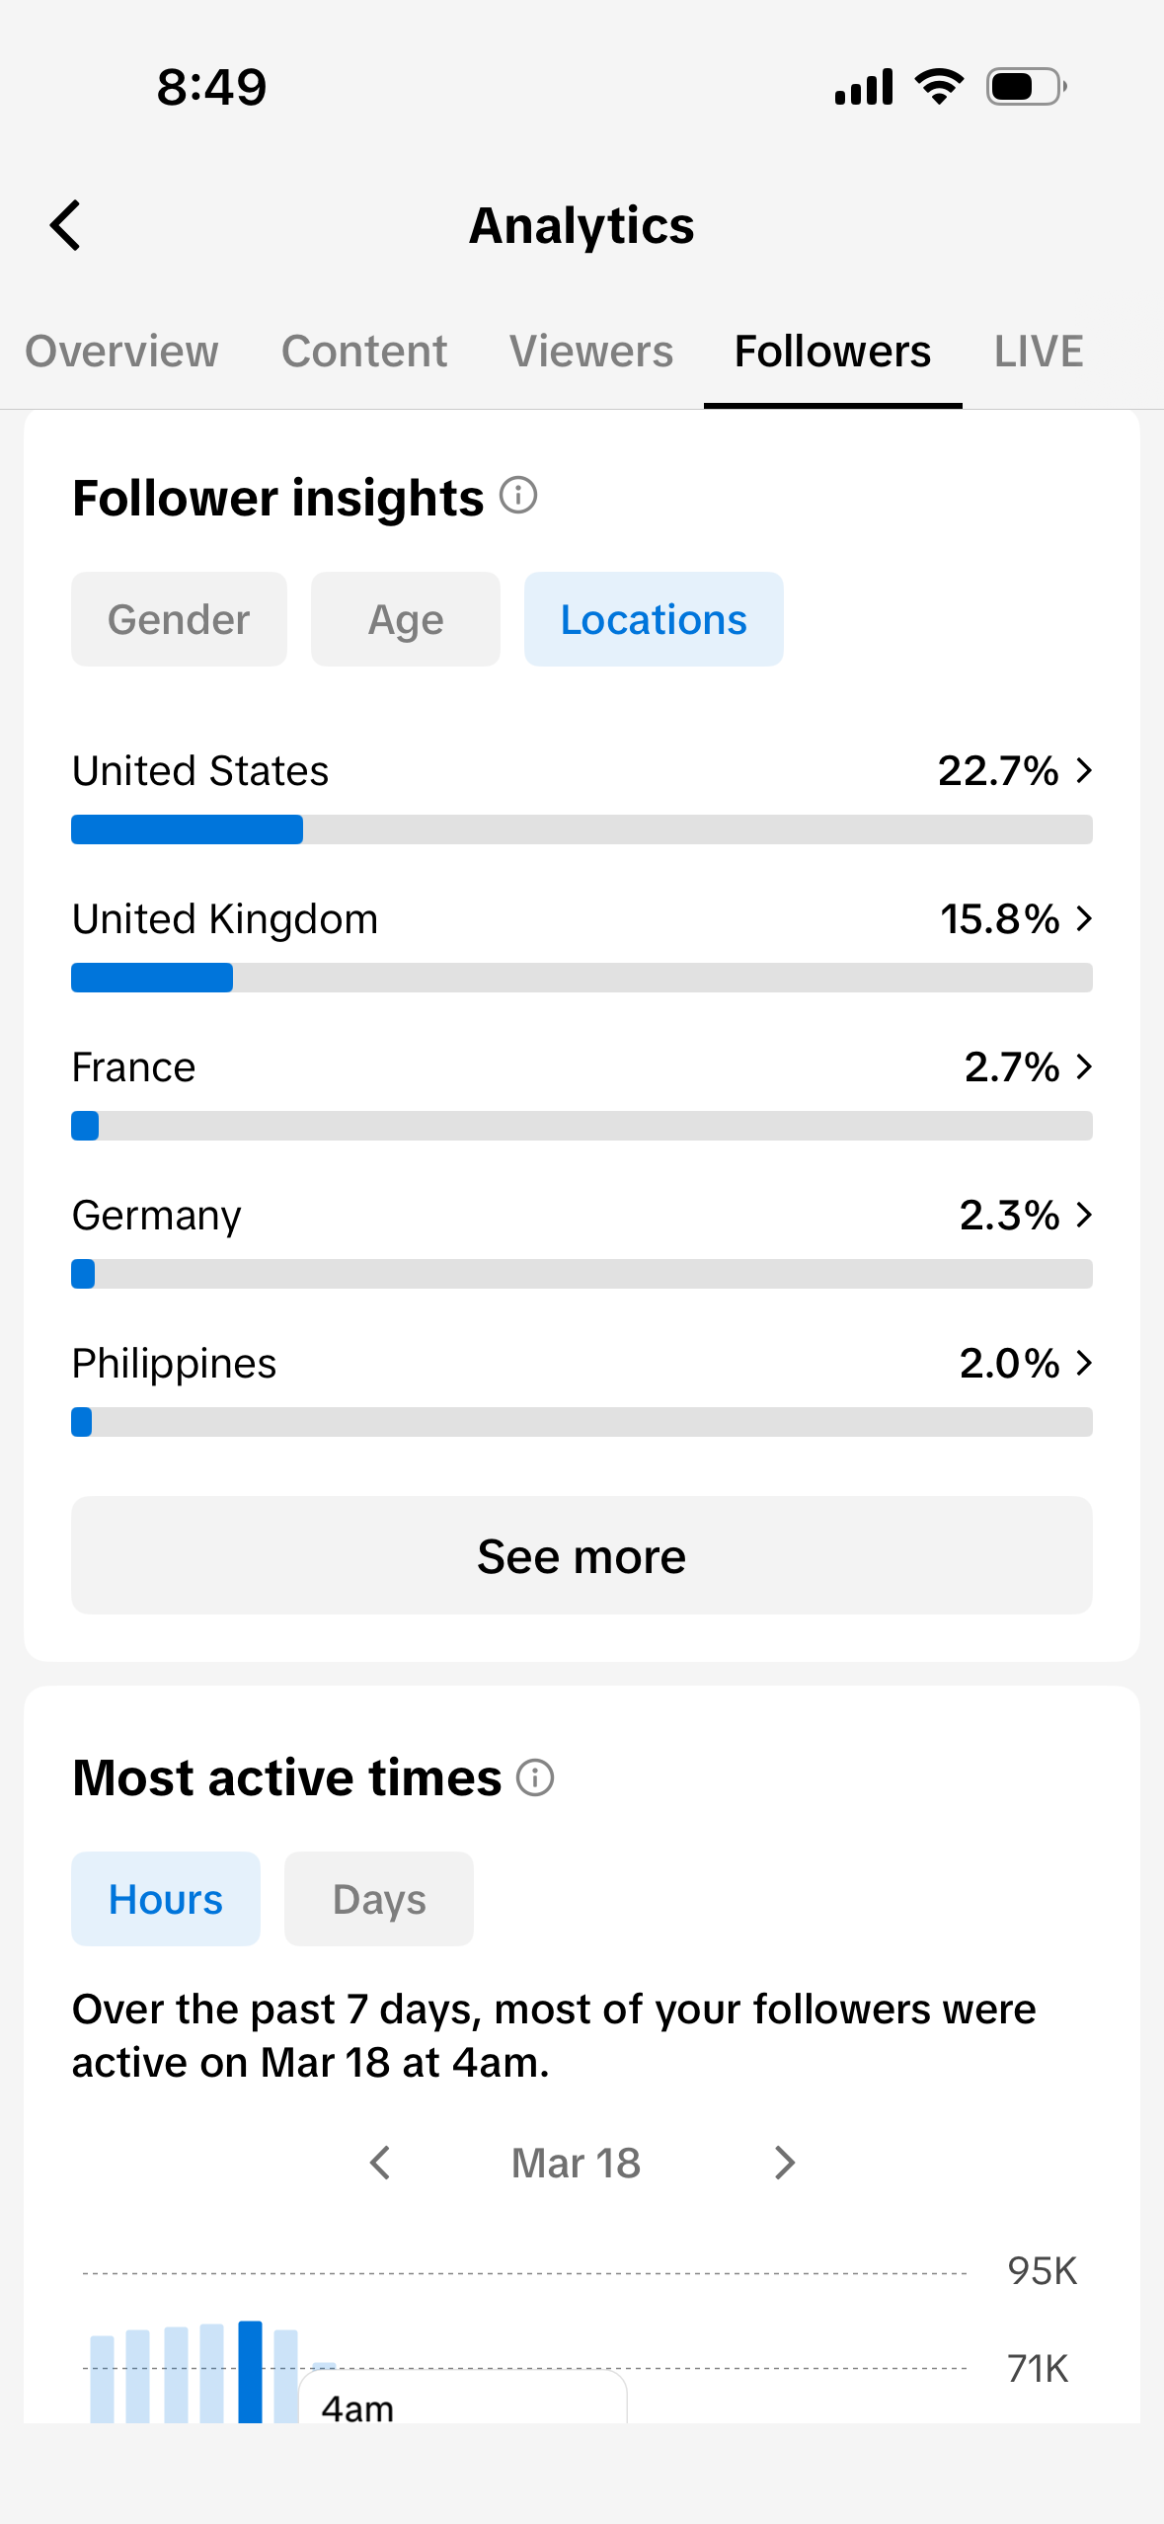The image size is (1164, 2524).
Task: Click the See more button
Action: [582, 1555]
